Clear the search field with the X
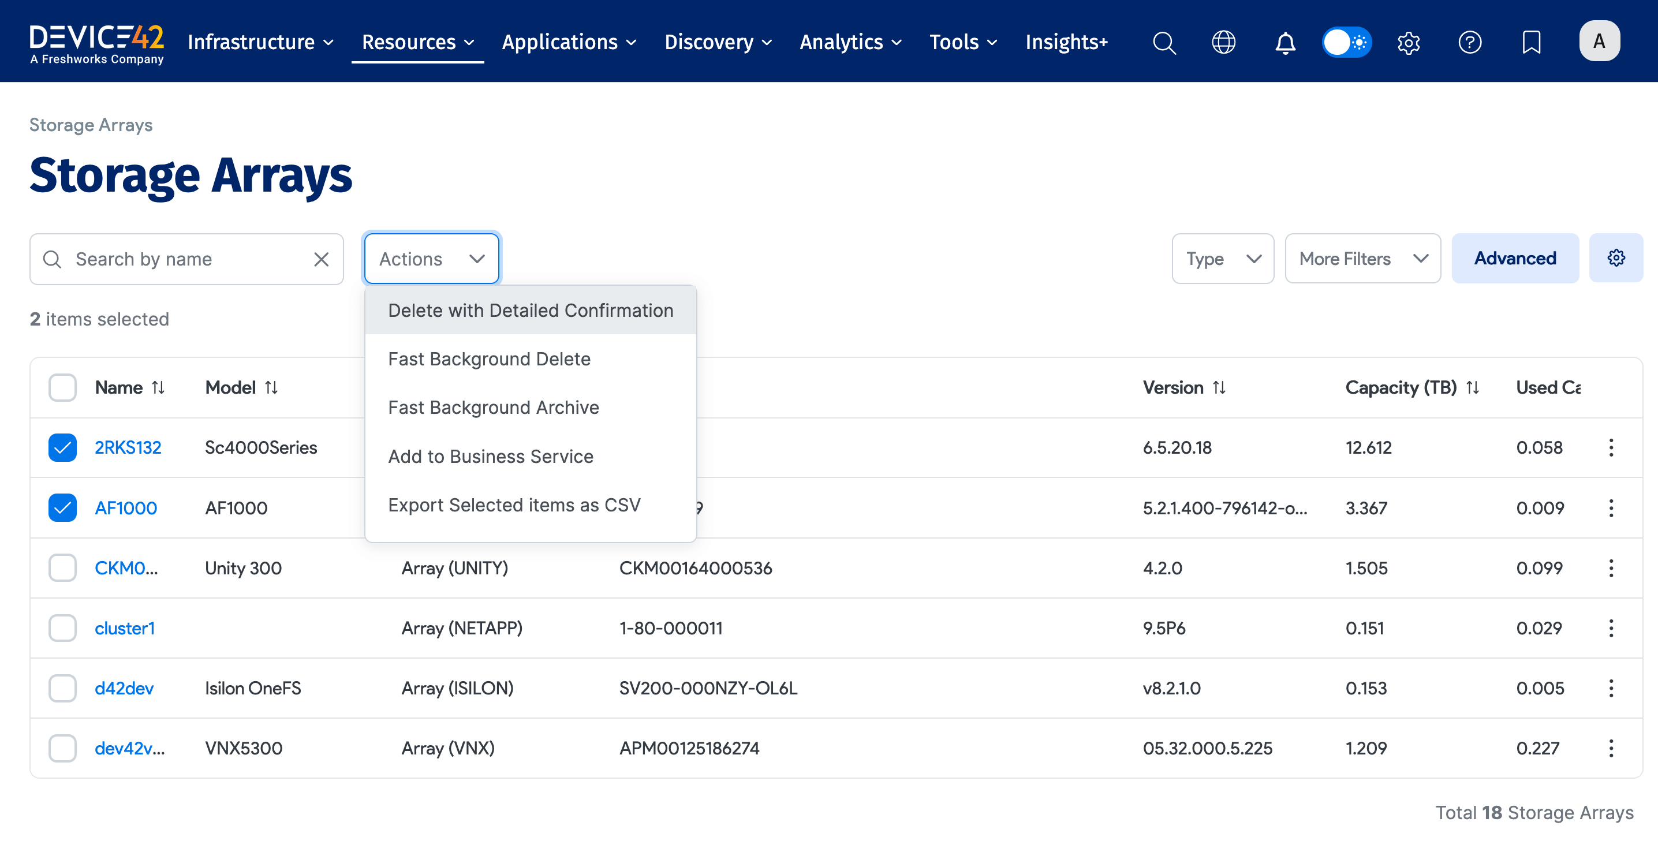 pyautogui.click(x=321, y=259)
